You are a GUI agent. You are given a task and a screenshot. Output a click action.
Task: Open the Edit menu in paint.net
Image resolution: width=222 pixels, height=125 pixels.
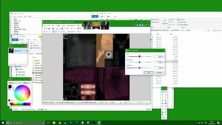[49, 25]
